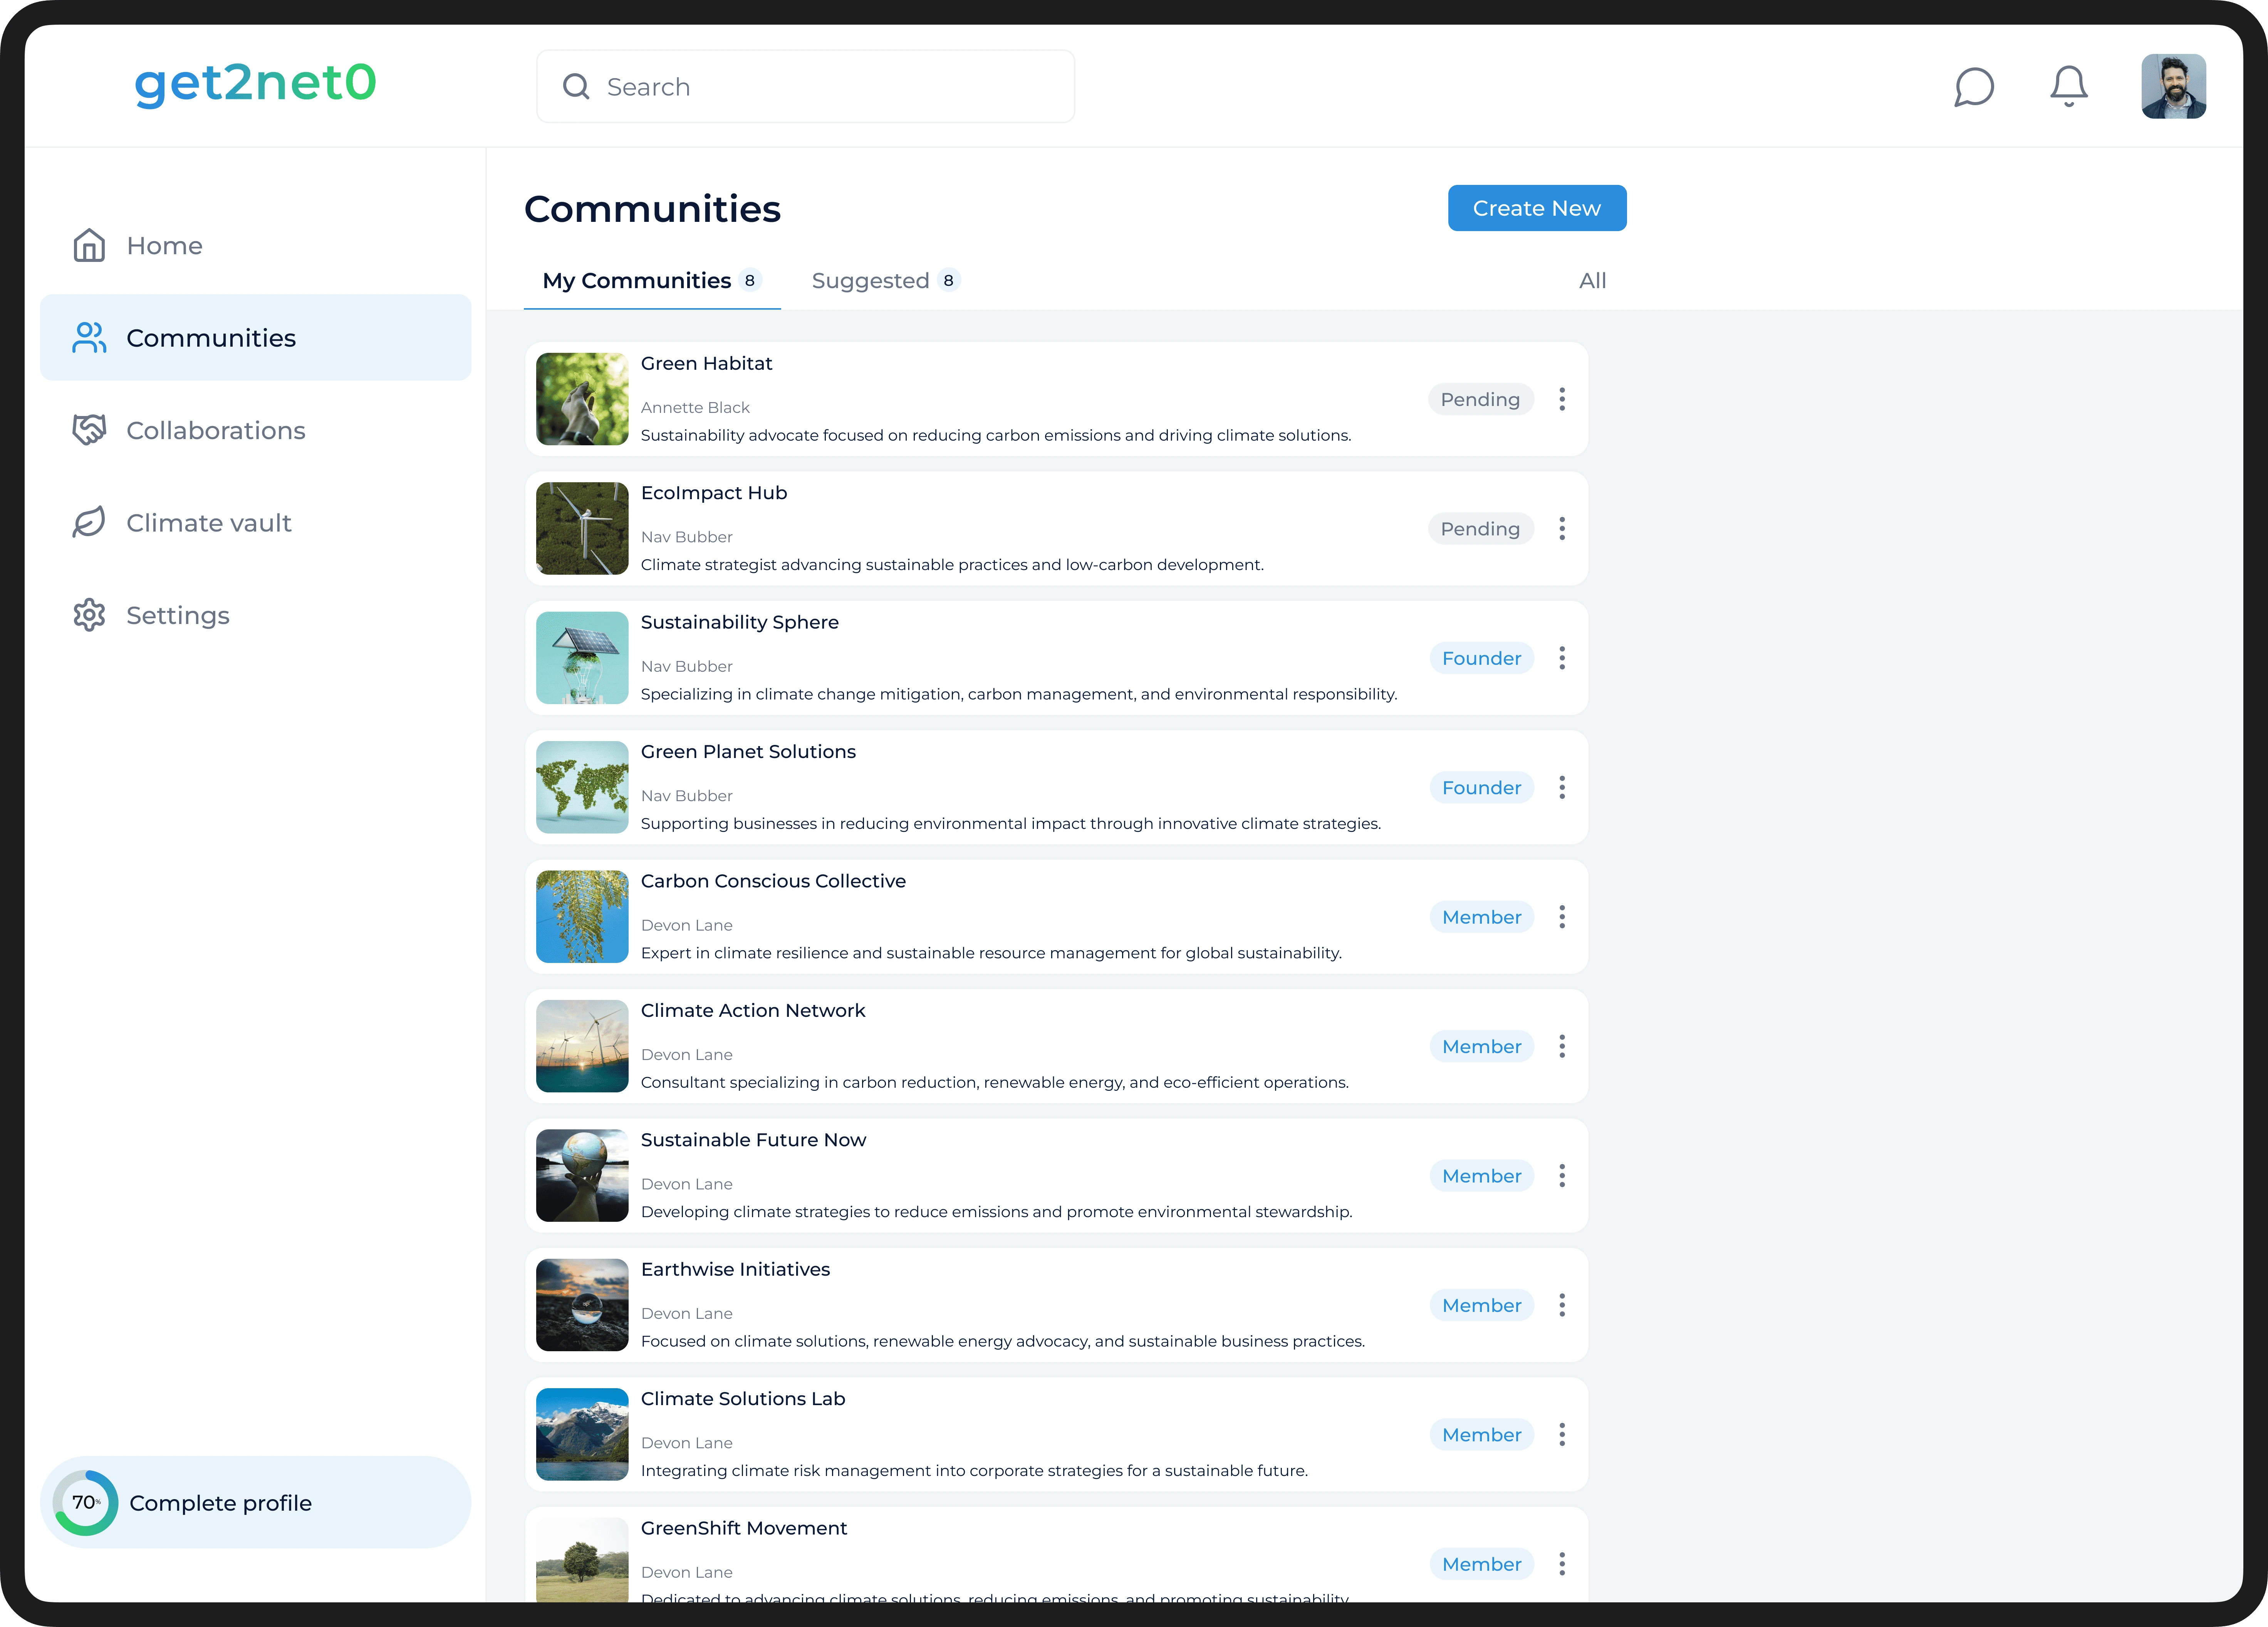Open more options for Earthwise Initiatives
This screenshot has width=2268, height=1627.
pyautogui.click(x=1562, y=1305)
